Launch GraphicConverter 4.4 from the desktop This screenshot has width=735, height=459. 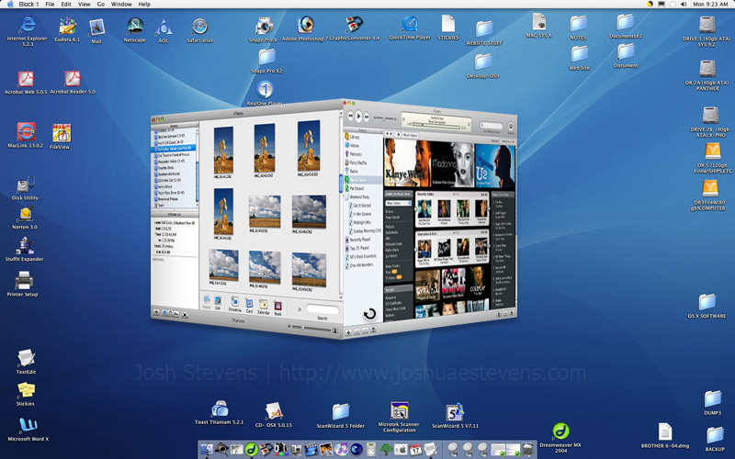point(355,25)
